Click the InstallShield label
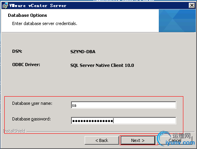The image size is (197, 149). pos(14,131)
